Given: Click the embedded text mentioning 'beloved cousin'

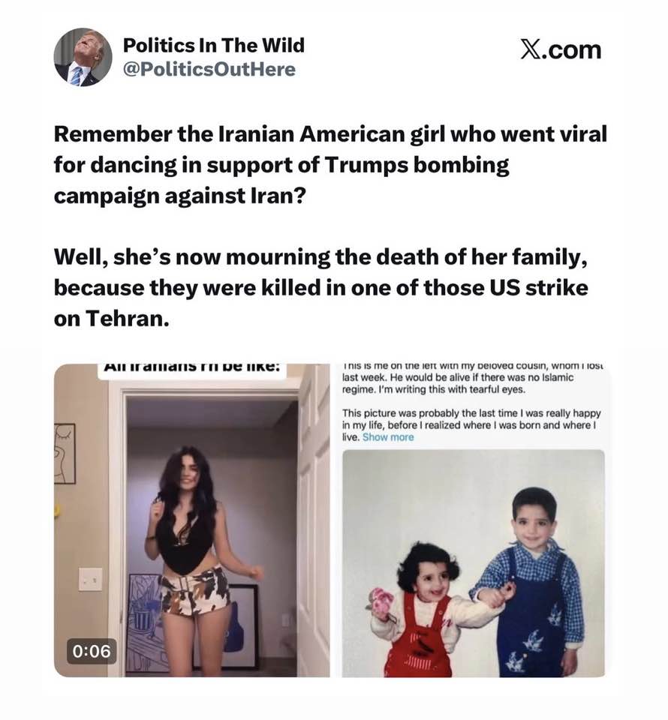Looking at the screenshot, I should click(473, 378).
